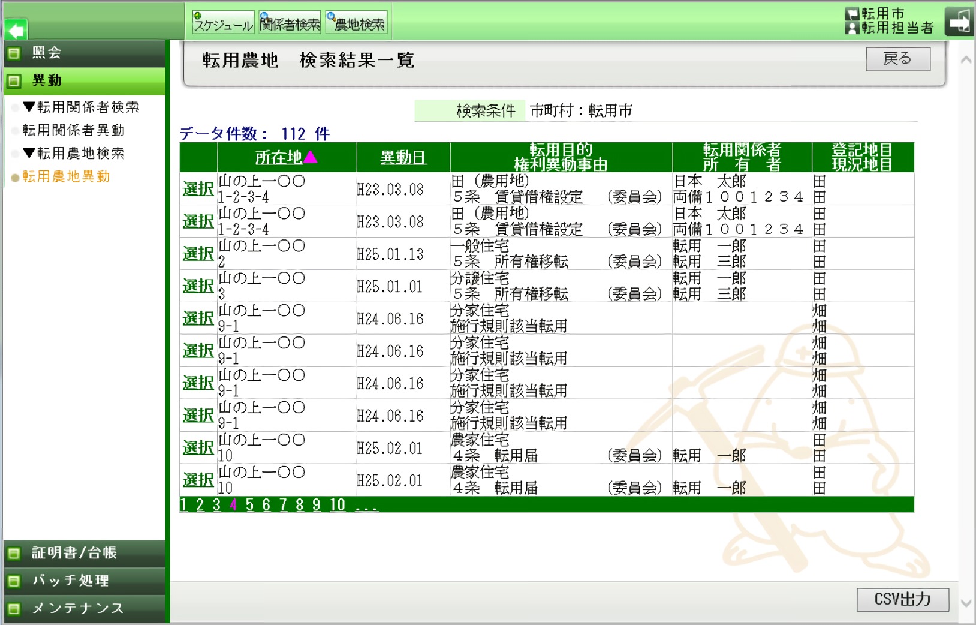
Task: Collapse the 異動 sidebar section
Action: 85,81
